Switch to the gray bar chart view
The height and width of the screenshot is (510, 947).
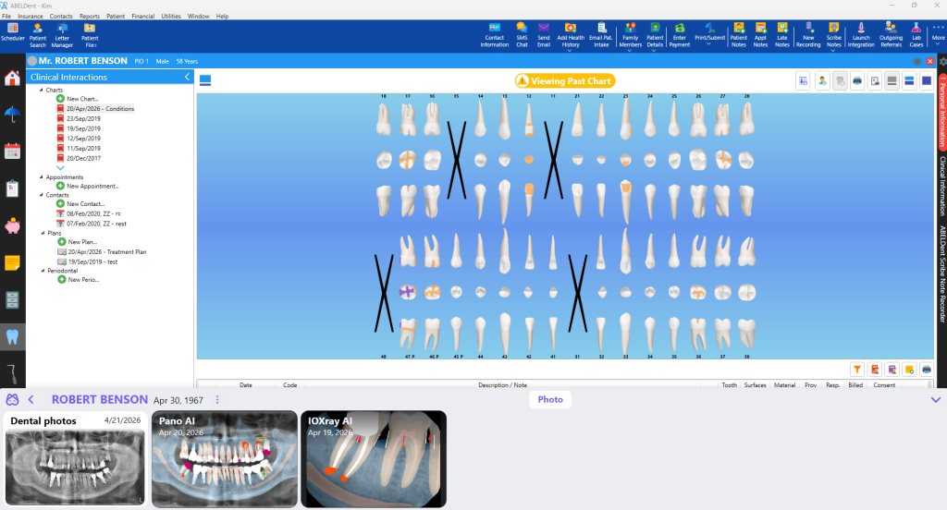point(892,81)
